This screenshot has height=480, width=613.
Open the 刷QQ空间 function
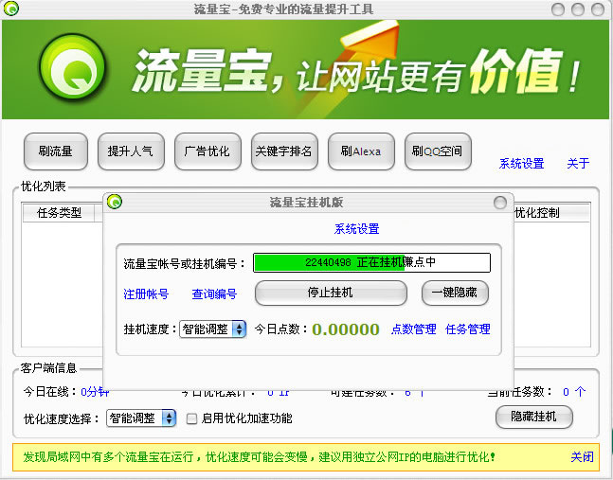coord(438,151)
